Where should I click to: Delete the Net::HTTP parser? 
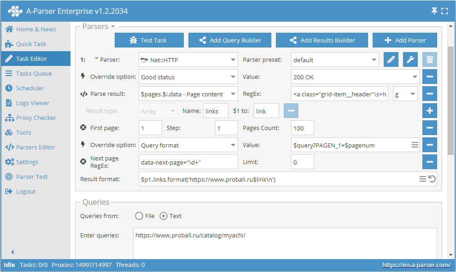429,59
